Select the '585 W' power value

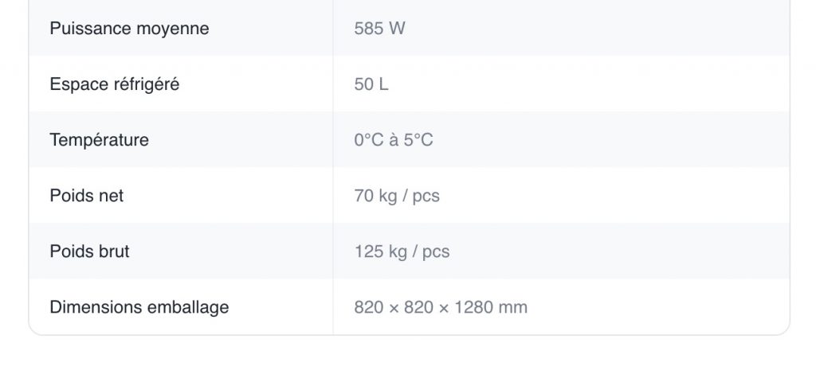pos(379,29)
